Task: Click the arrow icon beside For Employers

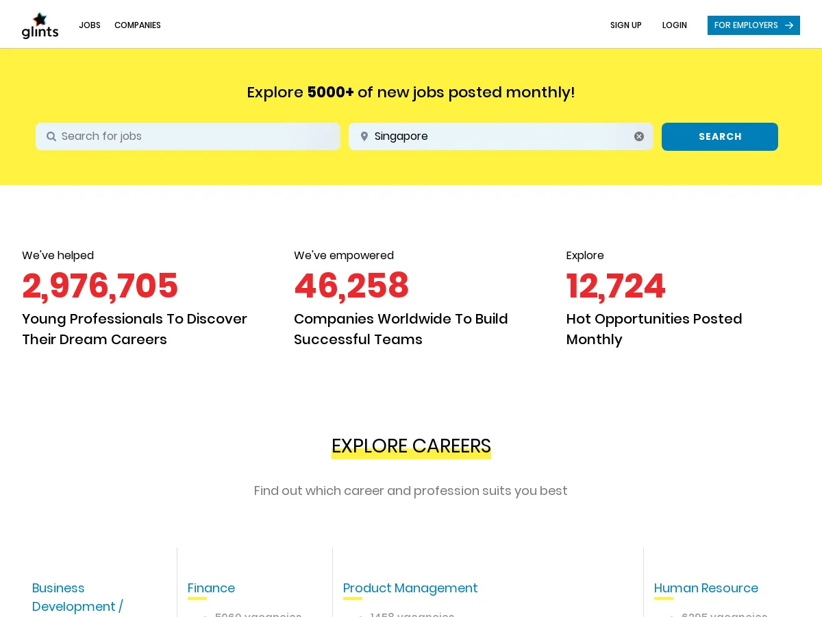Action: tap(789, 25)
